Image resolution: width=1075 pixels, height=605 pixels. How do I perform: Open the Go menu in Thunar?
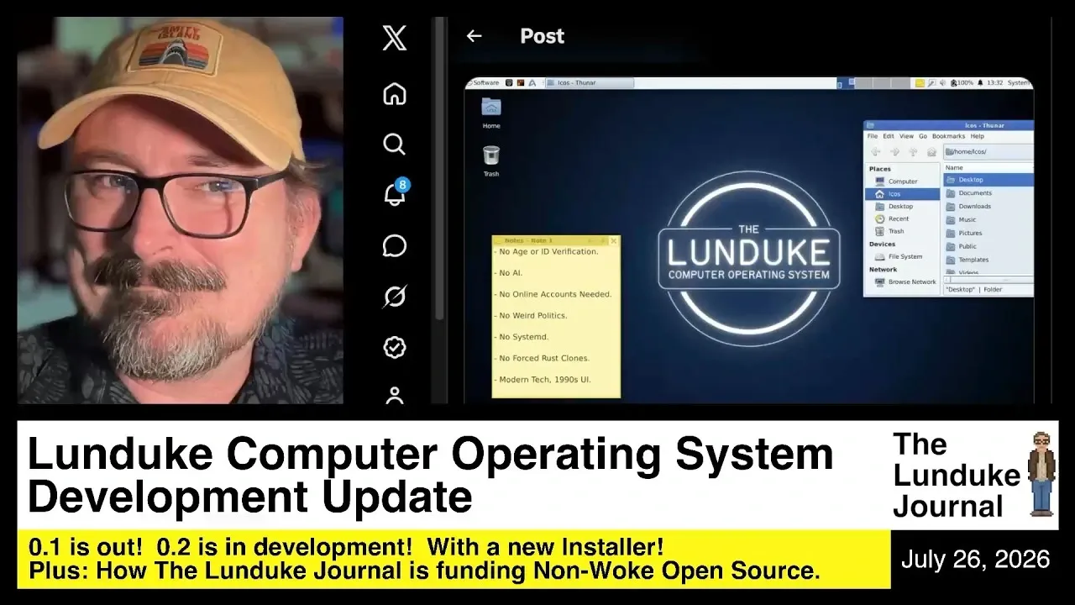[922, 136]
